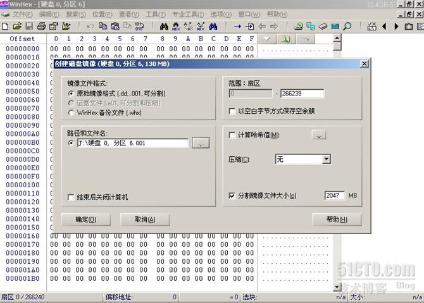Open the compression (压缩) dropdown
The image size is (424, 303).
327,159
